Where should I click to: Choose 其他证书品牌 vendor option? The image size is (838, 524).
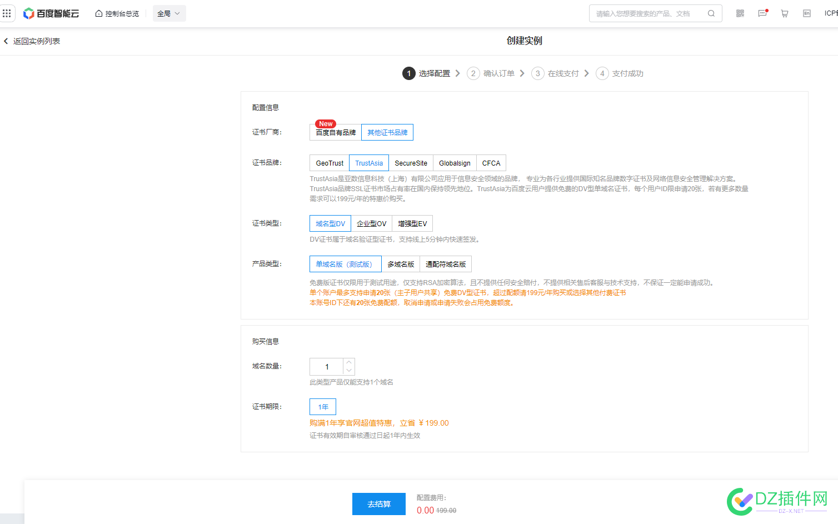pyautogui.click(x=387, y=132)
